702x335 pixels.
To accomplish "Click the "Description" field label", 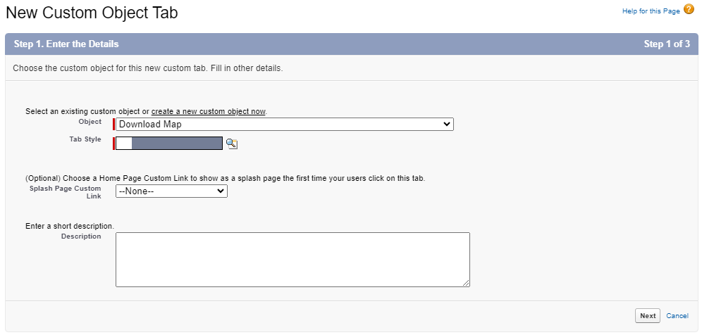I will pyautogui.click(x=81, y=236).
